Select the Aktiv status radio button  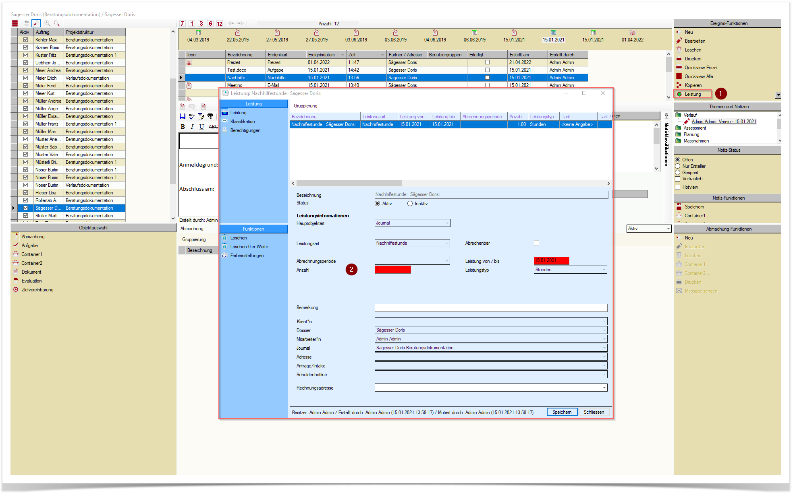[x=377, y=204]
